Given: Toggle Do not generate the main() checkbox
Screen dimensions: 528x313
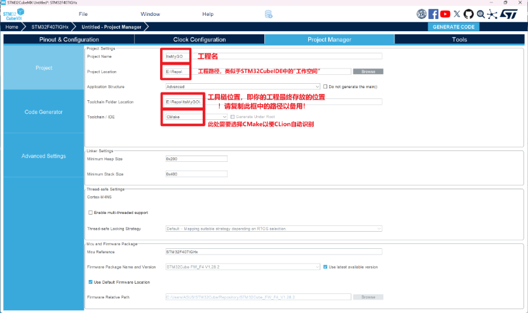Looking at the screenshot, I should 325,86.
